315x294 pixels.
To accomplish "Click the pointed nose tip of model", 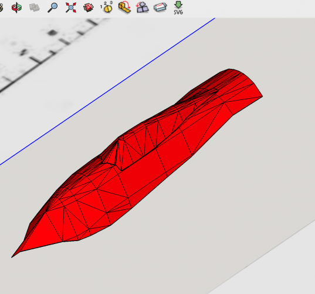I will (13, 256).
